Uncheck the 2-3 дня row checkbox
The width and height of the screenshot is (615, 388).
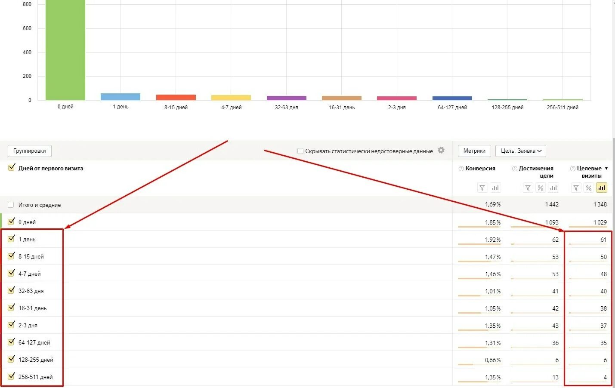tap(12, 325)
